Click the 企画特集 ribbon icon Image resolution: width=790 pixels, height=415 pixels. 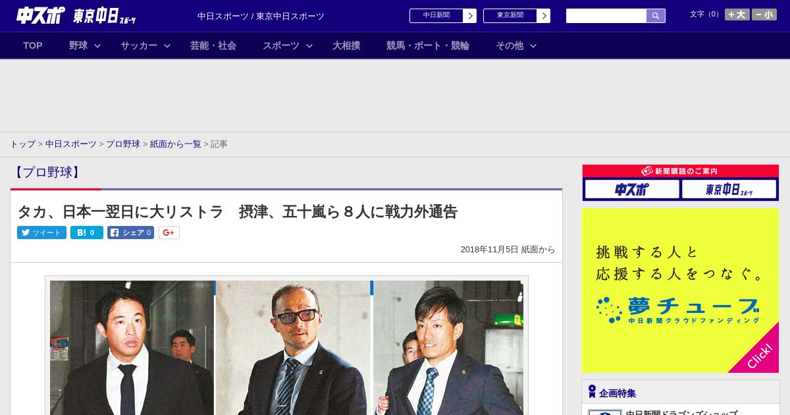pos(592,392)
